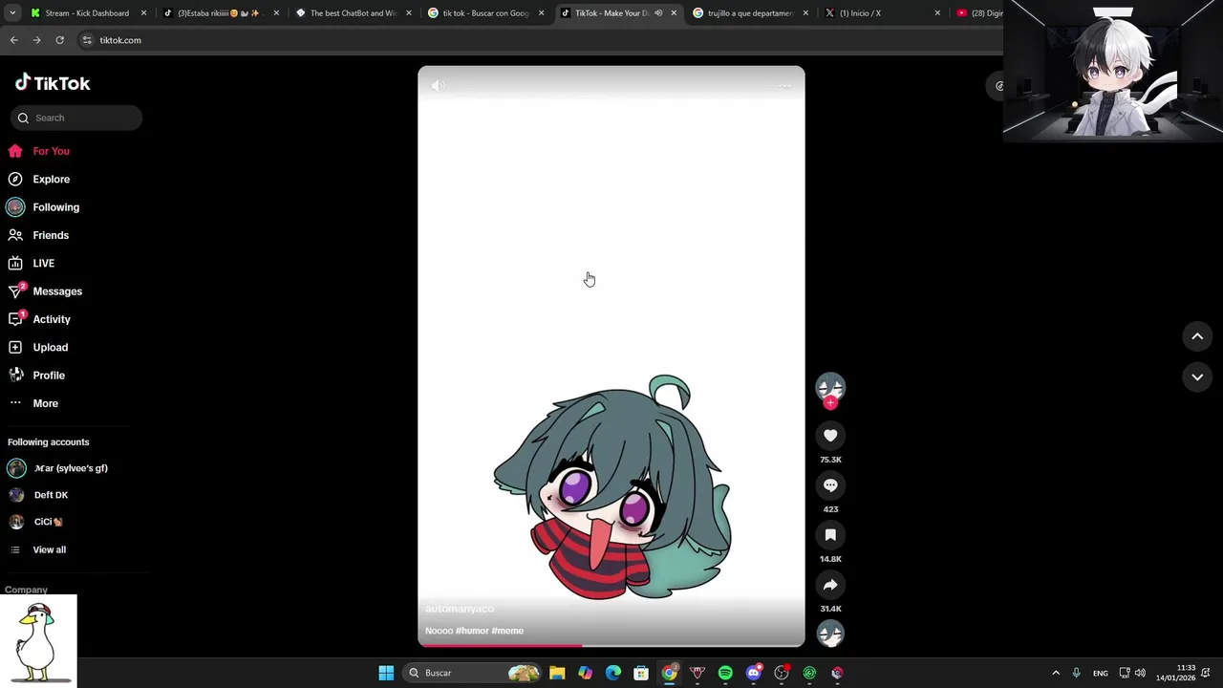Switch to Stream - Kick Dashboard tab
The width and height of the screenshot is (1223, 688).
tap(86, 13)
